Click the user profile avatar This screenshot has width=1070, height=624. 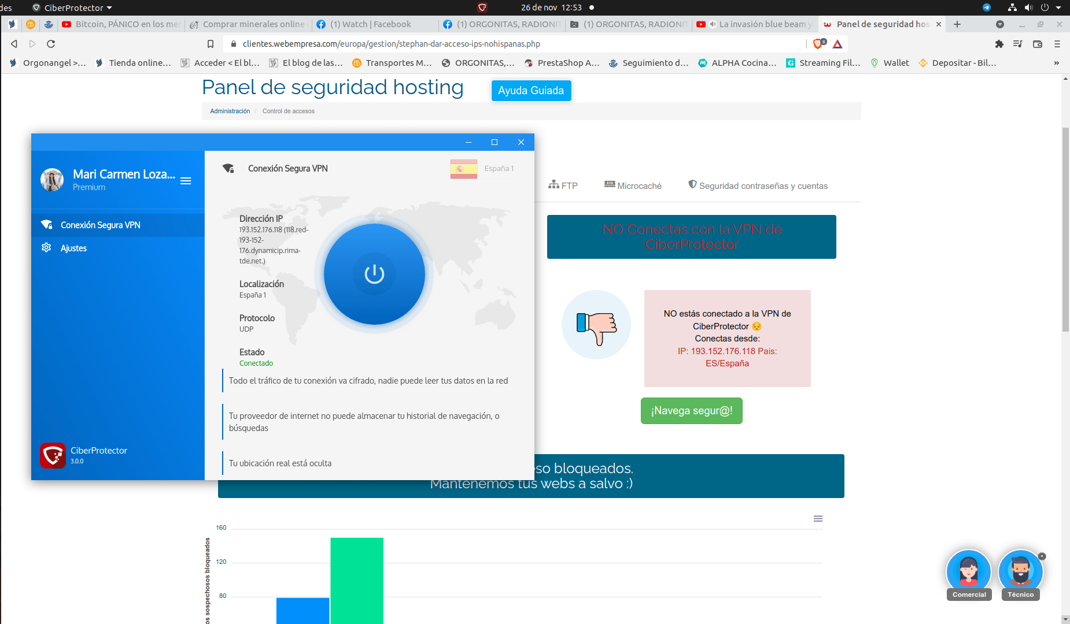click(x=52, y=180)
